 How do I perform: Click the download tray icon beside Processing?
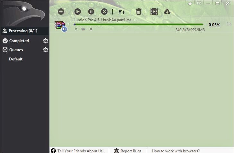(x=5, y=31)
